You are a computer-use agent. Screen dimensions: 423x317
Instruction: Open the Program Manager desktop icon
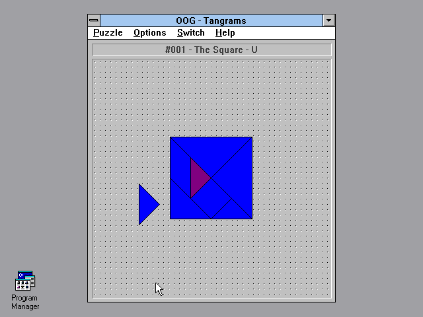[x=25, y=290]
